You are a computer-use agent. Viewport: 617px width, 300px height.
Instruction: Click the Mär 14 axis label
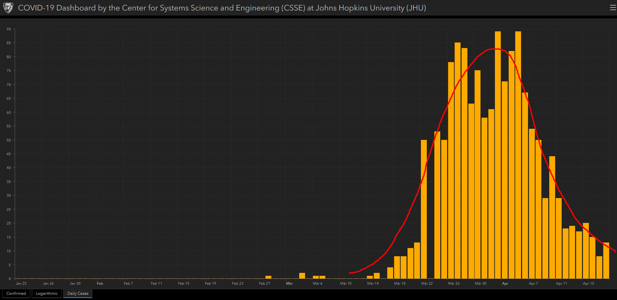coord(372,283)
